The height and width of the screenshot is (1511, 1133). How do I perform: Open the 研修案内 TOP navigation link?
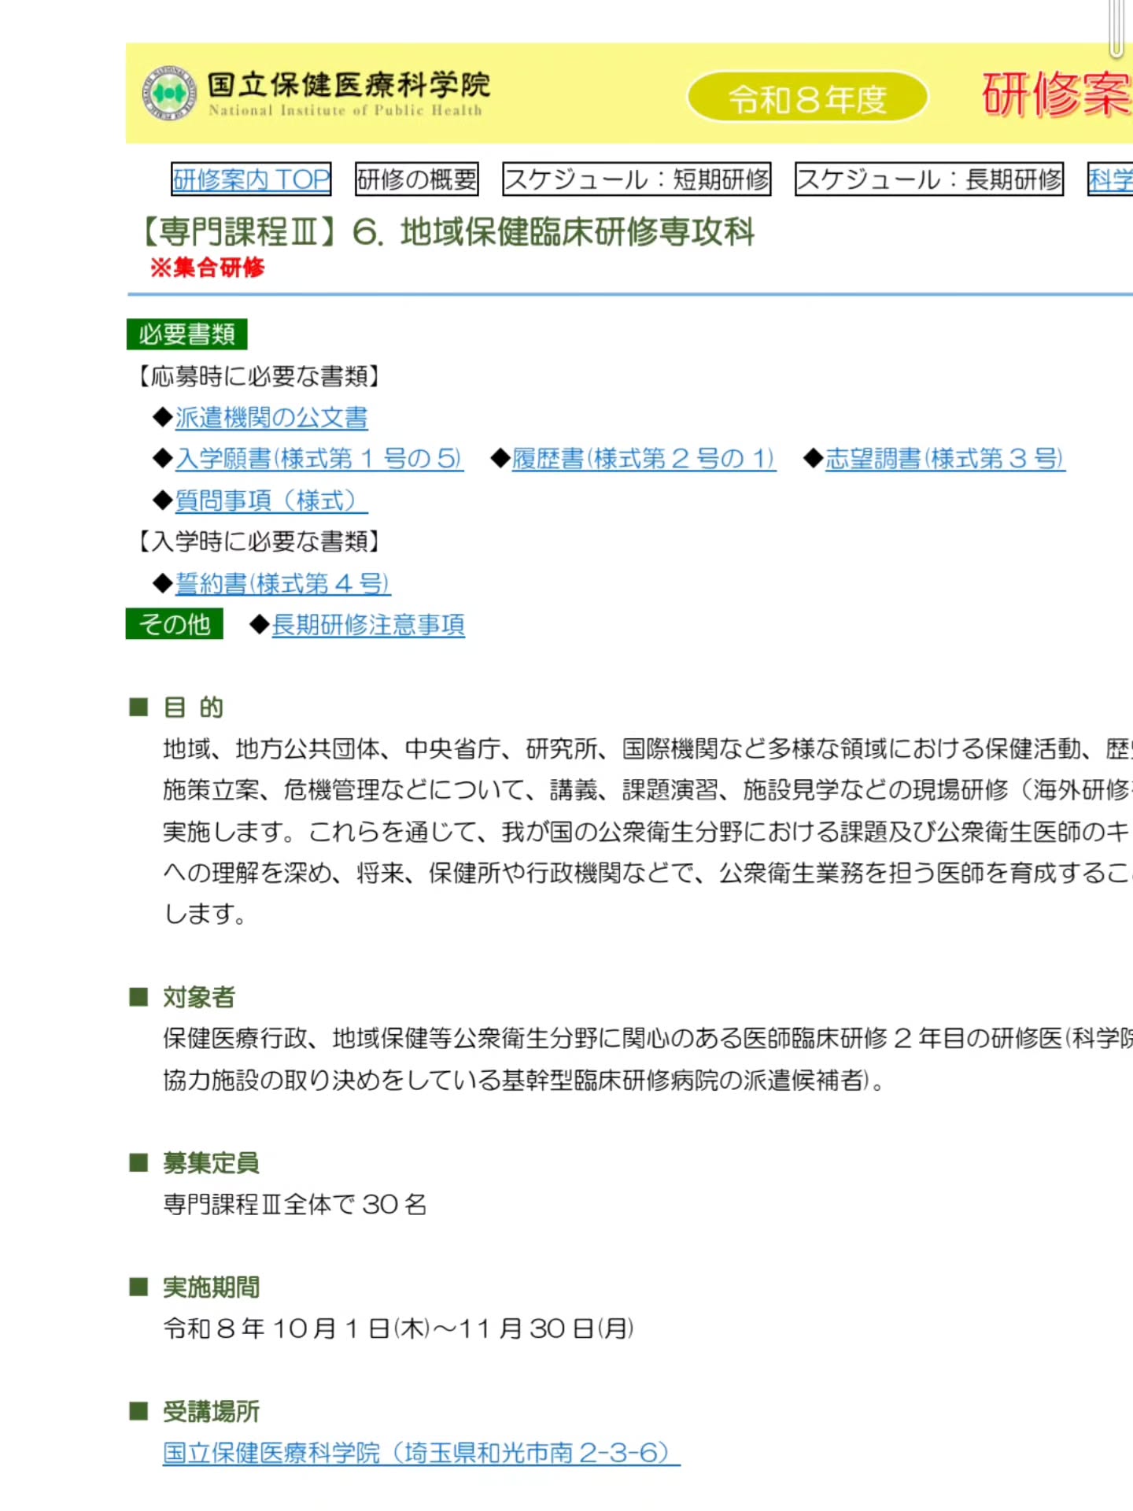point(251,179)
